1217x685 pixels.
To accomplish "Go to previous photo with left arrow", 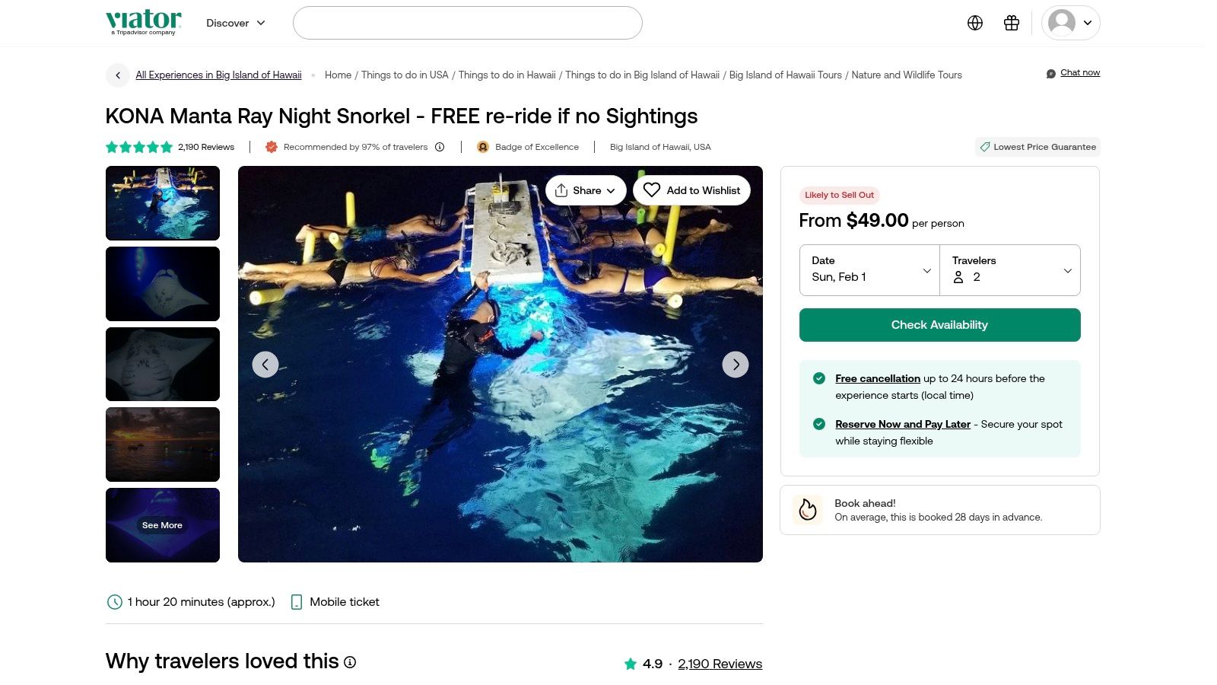I will [x=265, y=365].
